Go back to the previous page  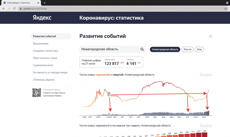click(x=4, y=9)
